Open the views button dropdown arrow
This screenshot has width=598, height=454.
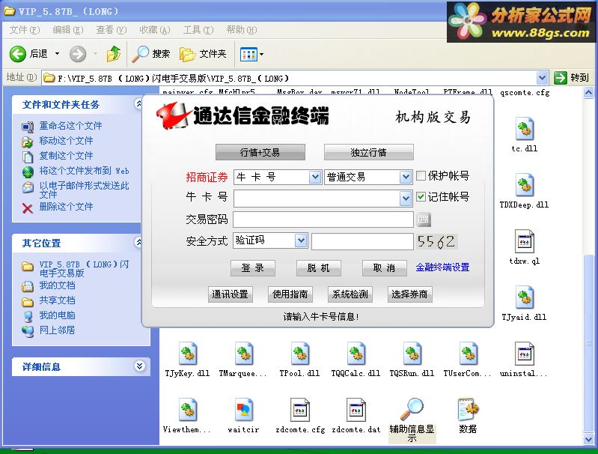click(x=261, y=54)
